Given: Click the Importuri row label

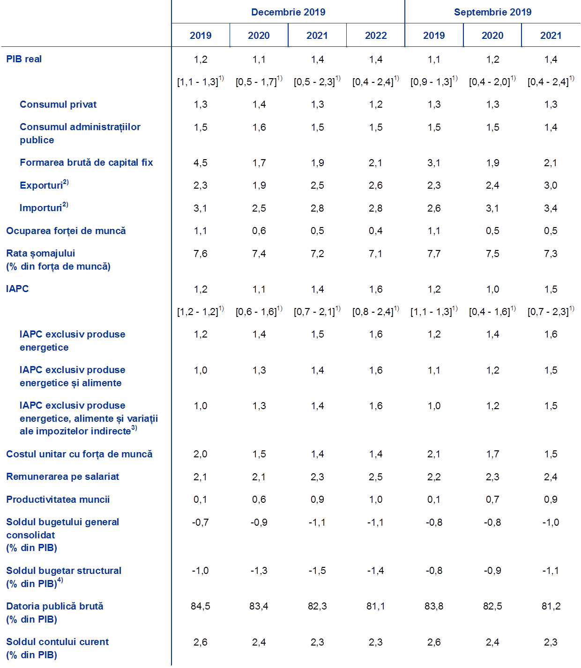Looking at the screenshot, I should coord(41,208).
